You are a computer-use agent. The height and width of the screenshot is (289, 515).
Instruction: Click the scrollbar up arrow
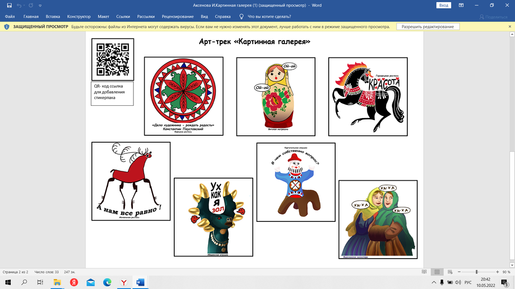512,34
